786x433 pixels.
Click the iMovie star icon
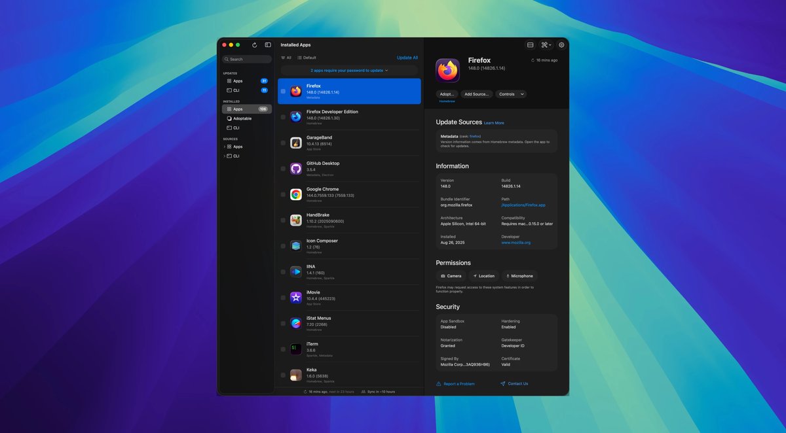coord(296,298)
